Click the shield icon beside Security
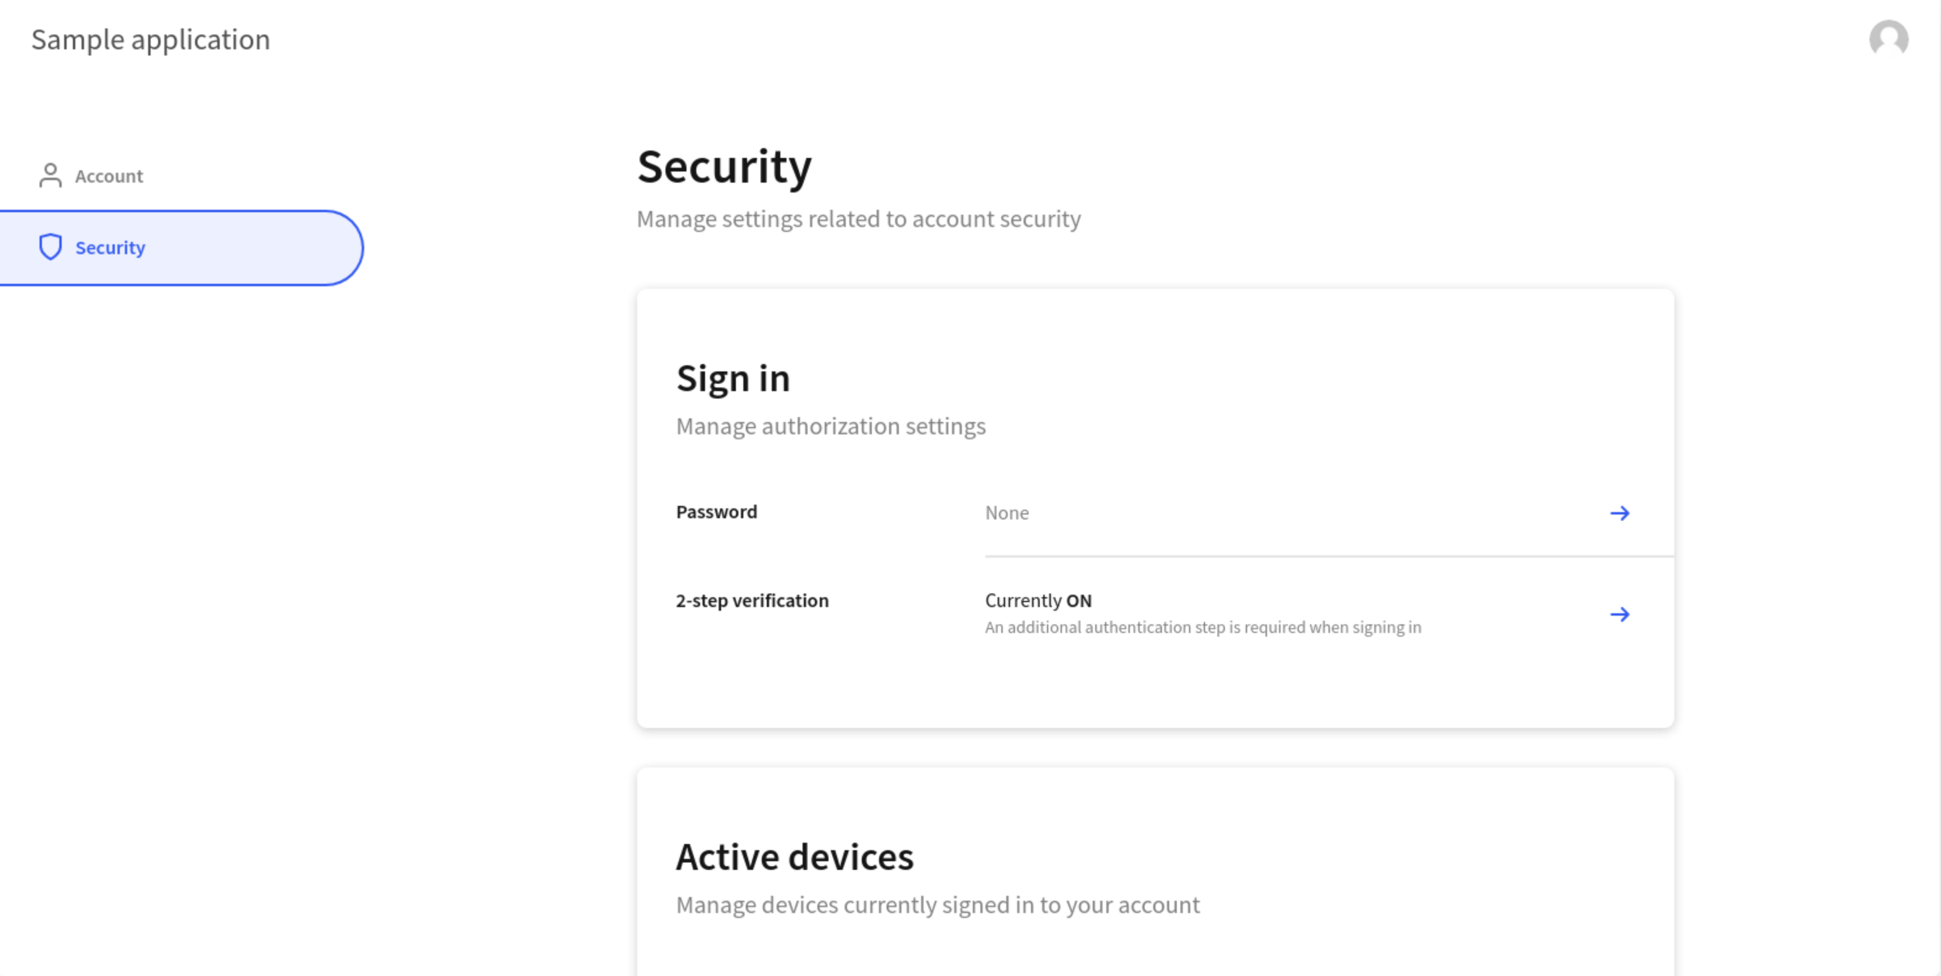 [x=51, y=247]
